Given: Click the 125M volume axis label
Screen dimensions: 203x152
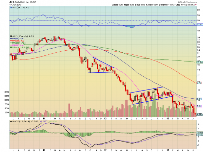Looking at the screenshot, I should tap(6, 96).
